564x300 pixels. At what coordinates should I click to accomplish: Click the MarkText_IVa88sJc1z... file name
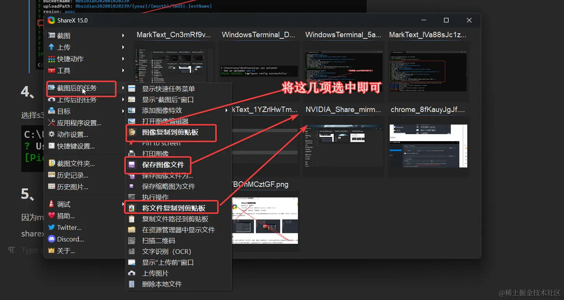pyautogui.click(x=427, y=35)
